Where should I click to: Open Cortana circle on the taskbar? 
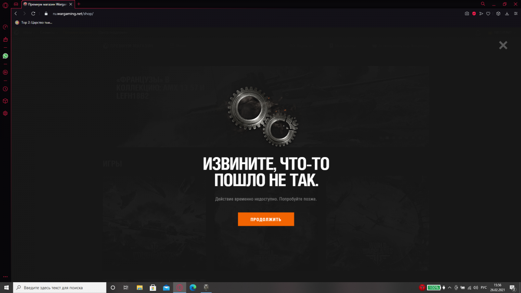pyautogui.click(x=113, y=287)
